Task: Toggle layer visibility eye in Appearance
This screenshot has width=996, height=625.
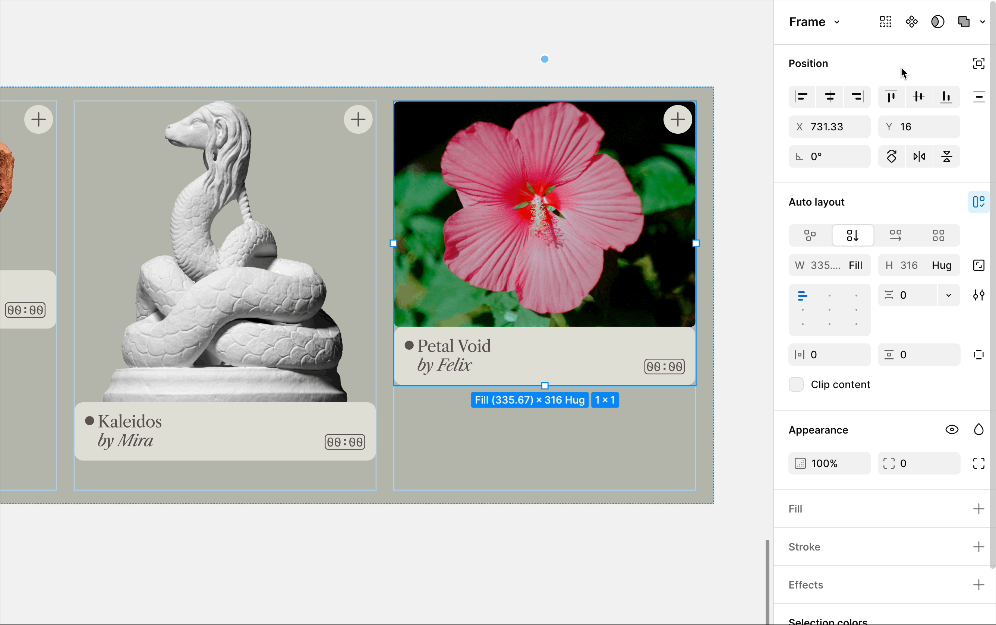Action: coord(952,430)
